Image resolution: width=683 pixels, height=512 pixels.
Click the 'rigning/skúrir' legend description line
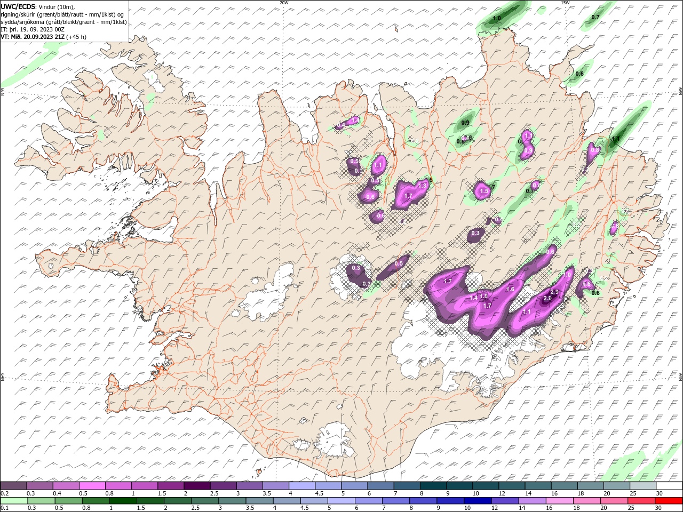coord(62,14)
